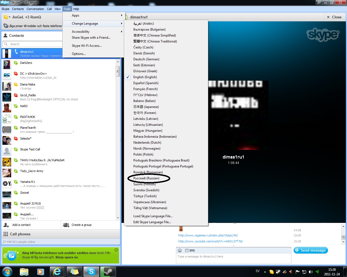Open the Conversation menu
The image size is (347, 277).
coord(35,9)
